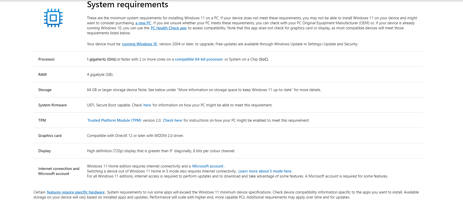
Task: Open the 'a new PC' link
Action: click(143, 23)
